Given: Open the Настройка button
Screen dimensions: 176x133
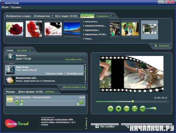Looking at the screenshot, I should pyautogui.click(x=105, y=126).
